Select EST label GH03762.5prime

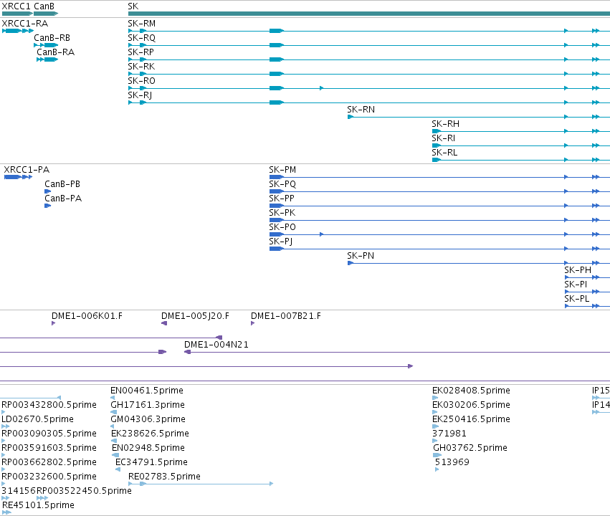pyautogui.click(x=470, y=448)
